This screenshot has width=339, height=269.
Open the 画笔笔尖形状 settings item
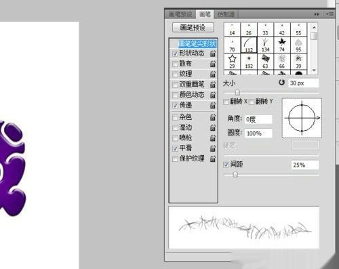197,43
